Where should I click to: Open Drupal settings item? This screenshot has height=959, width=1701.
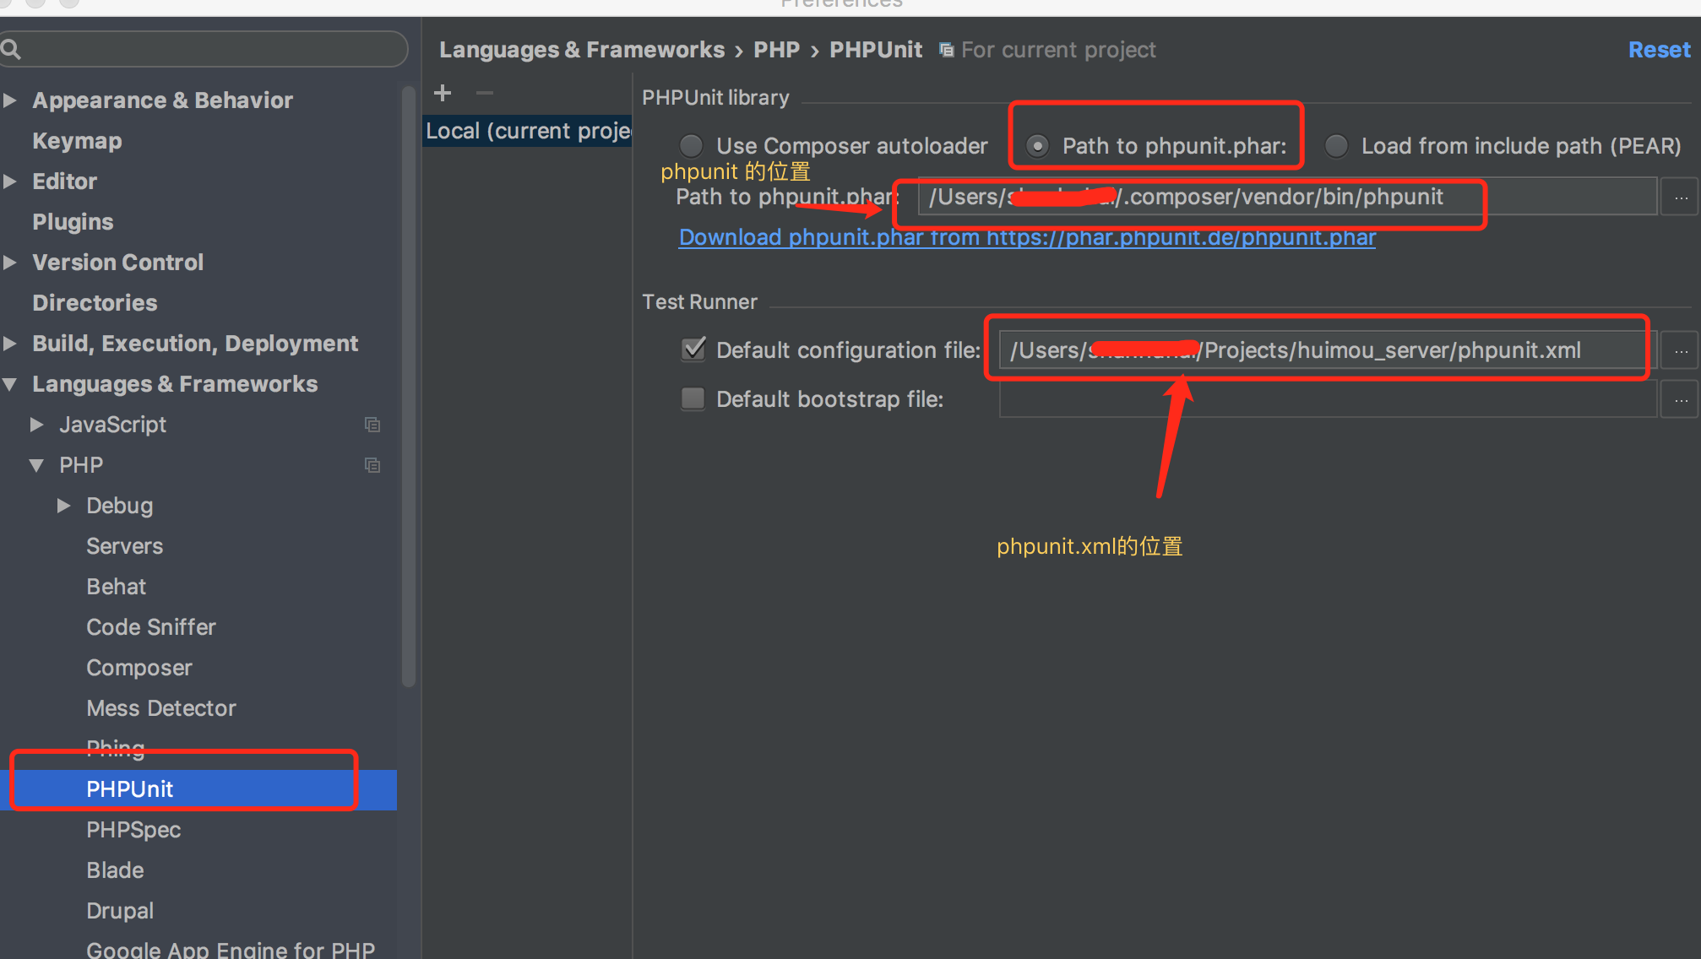pos(120,911)
